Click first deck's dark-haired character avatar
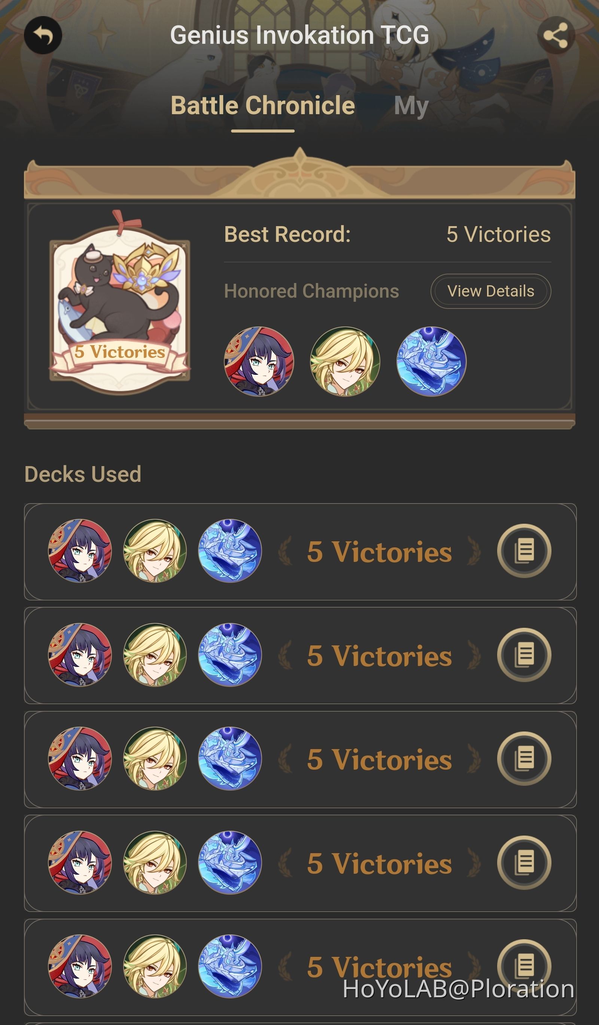The width and height of the screenshot is (599, 1025). tap(80, 551)
